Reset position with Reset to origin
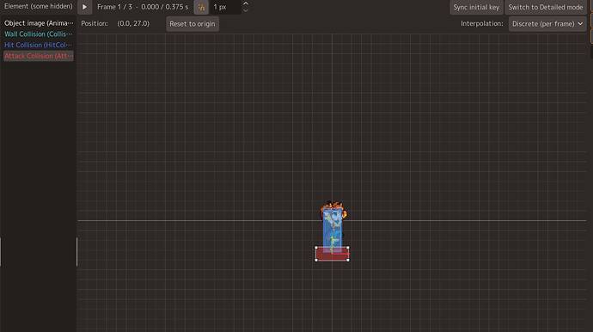This screenshot has width=593, height=332. [x=193, y=23]
